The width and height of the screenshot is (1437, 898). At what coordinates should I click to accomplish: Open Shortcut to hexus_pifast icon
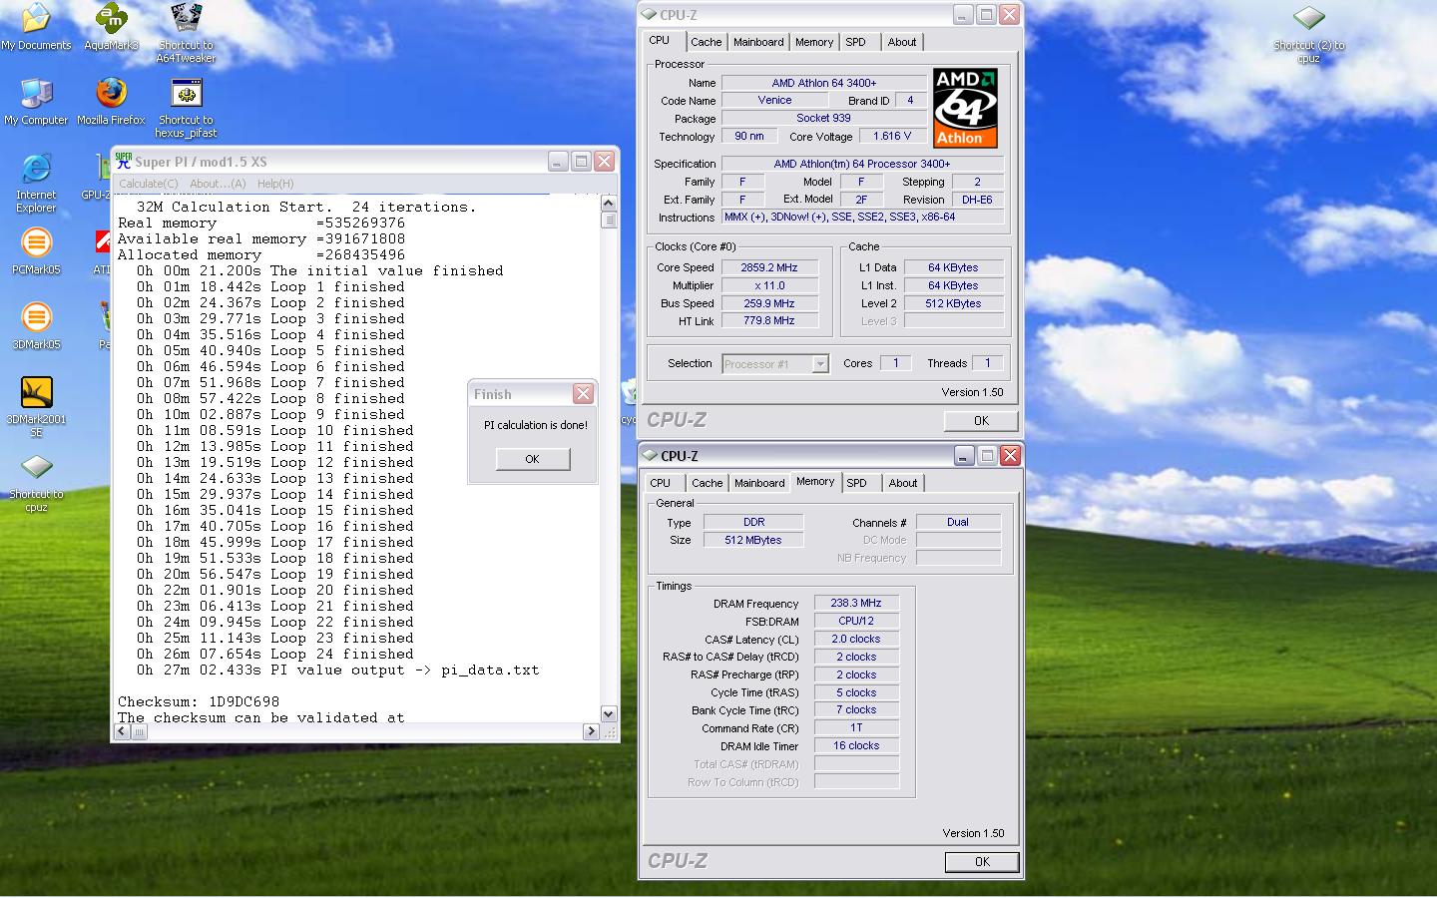point(186,108)
